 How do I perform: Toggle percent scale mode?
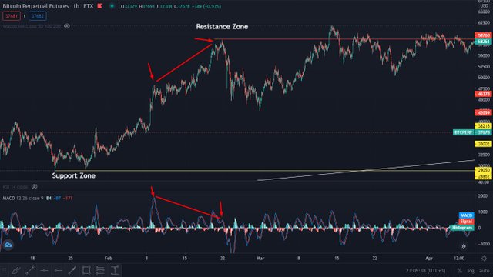459,270
